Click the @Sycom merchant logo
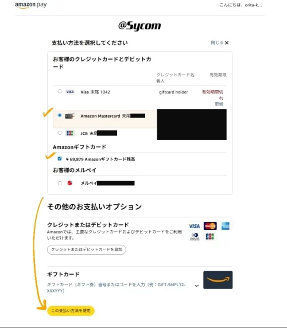Screen dimensions: 287x328 click(x=139, y=26)
